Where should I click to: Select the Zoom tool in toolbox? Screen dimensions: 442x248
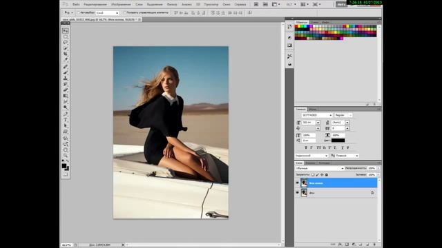click(66, 156)
